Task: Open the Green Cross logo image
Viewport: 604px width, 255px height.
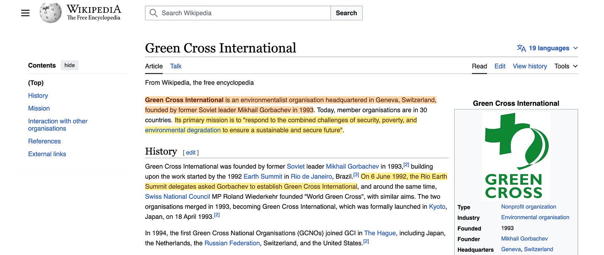Action: (516, 156)
